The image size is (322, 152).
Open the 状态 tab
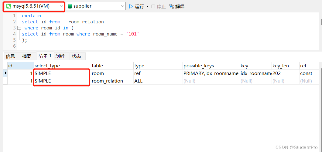[76, 56]
